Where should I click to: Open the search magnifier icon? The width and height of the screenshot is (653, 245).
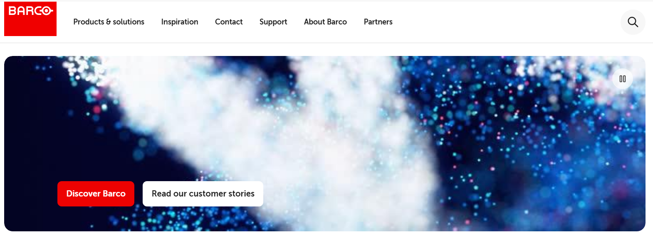point(633,22)
